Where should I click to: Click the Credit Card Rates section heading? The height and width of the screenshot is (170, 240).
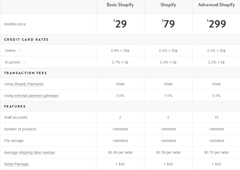coord(26,39)
